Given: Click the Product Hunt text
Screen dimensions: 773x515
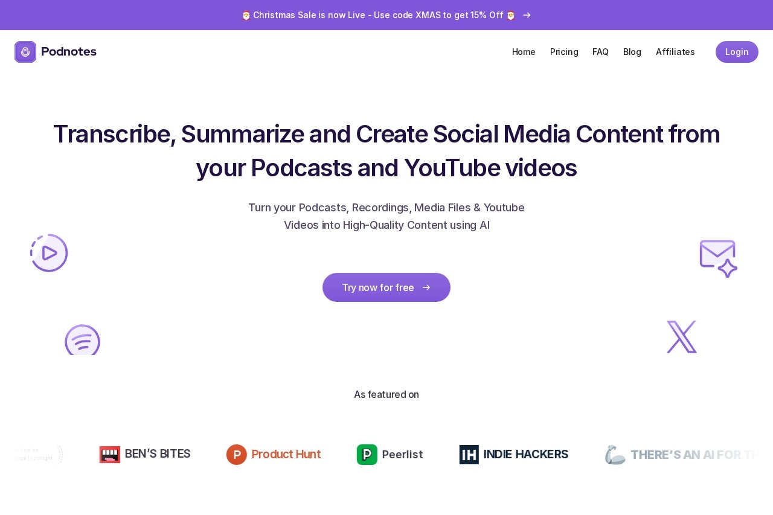Looking at the screenshot, I should (286, 454).
